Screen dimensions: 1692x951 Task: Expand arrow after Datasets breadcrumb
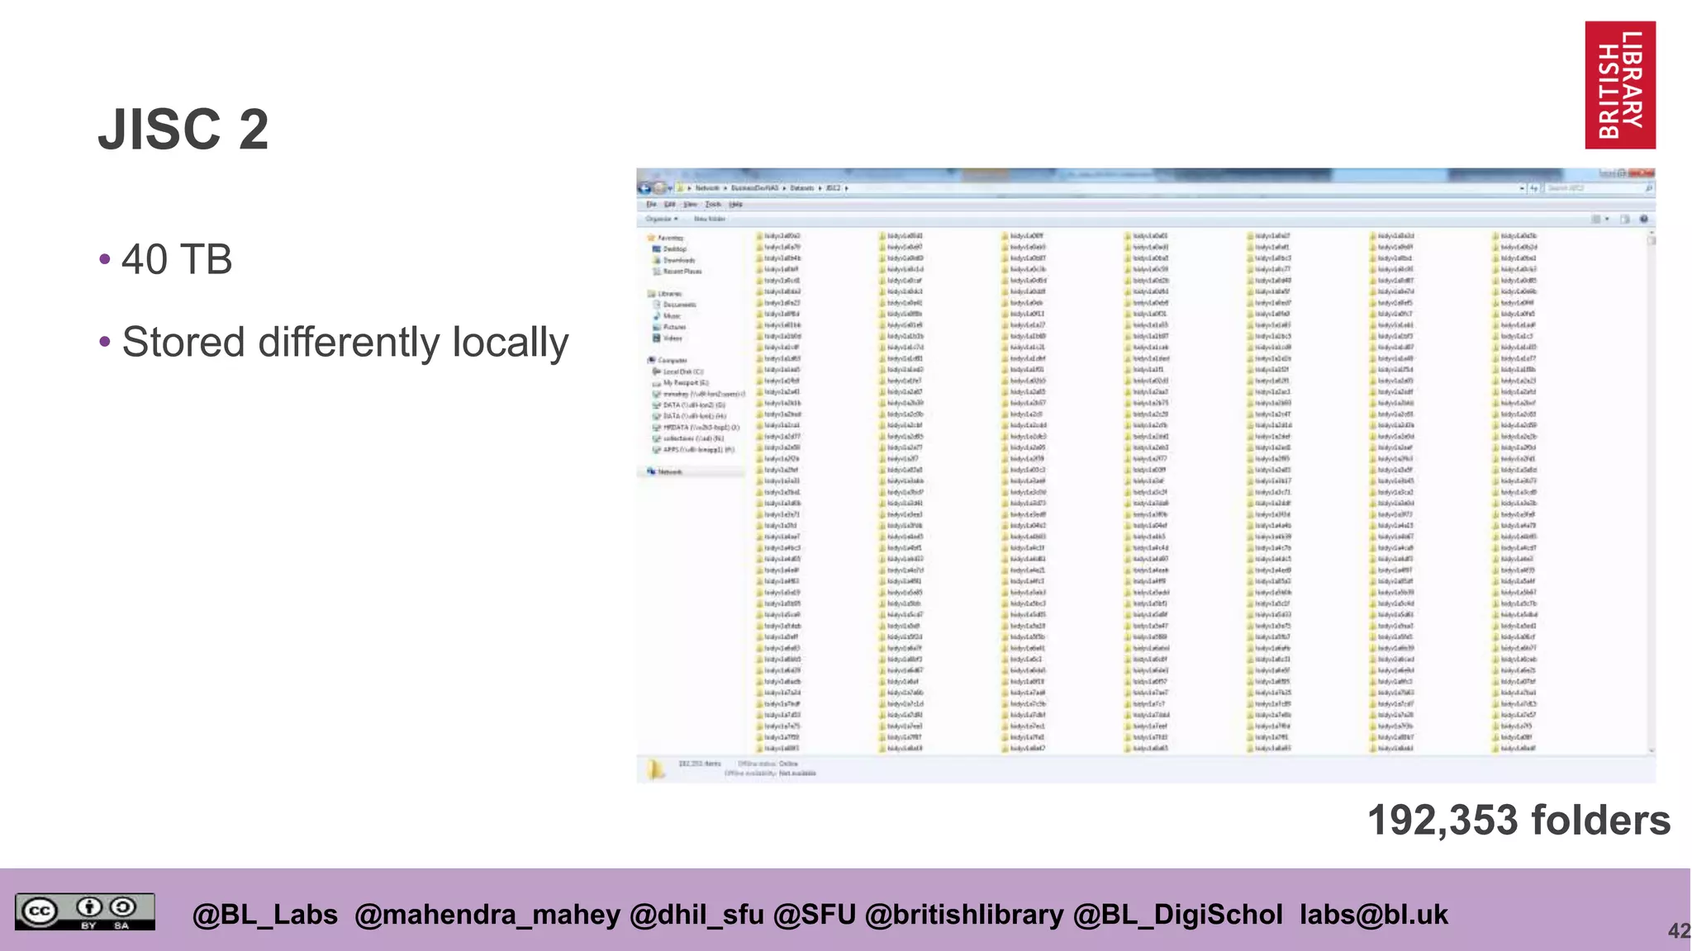(x=820, y=188)
